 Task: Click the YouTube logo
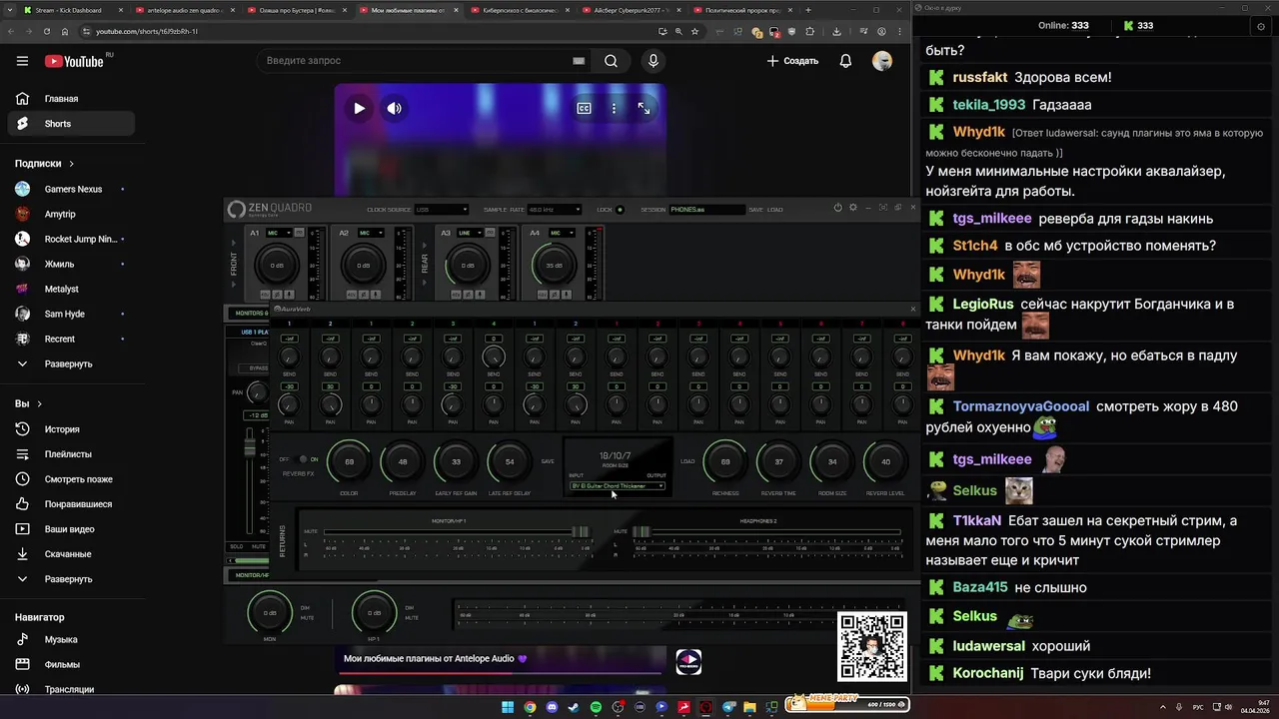(x=75, y=61)
